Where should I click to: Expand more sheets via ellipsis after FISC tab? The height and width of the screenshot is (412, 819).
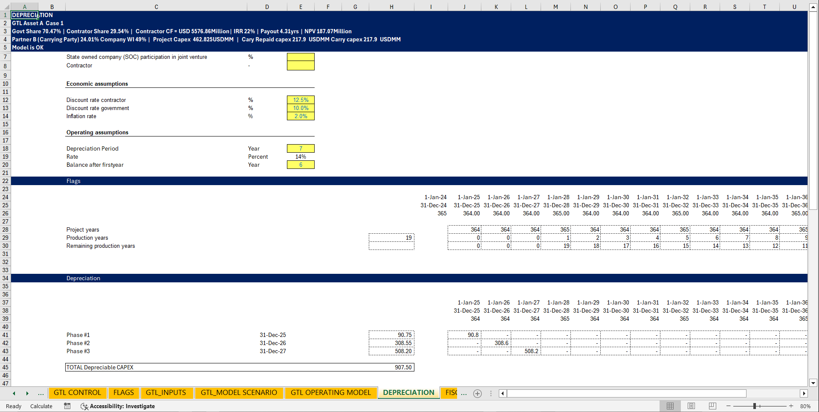[x=464, y=393]
